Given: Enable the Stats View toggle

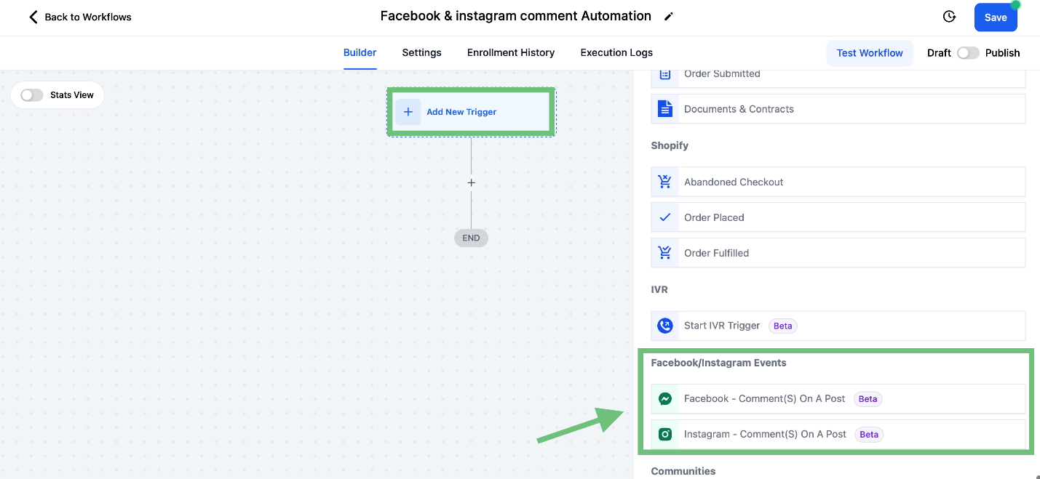Looking at the screenshot, I should [x=32, y=95].
